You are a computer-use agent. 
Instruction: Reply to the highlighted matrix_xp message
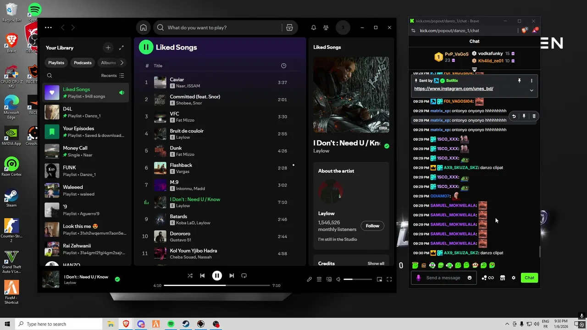514,116
